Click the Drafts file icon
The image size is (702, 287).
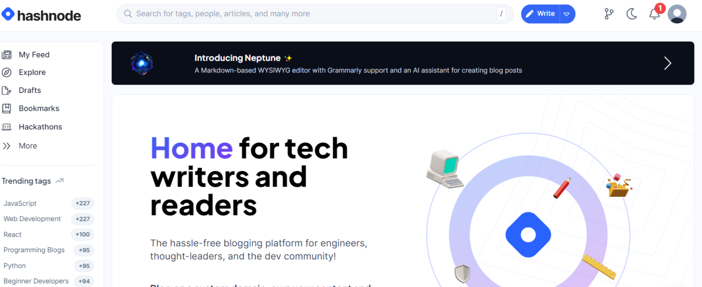coord(7,90)
